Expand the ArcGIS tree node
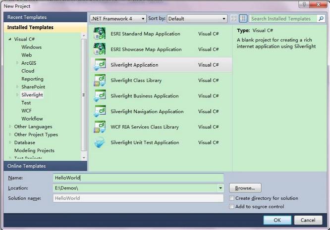330x230 pixels. tap(17, 63)
